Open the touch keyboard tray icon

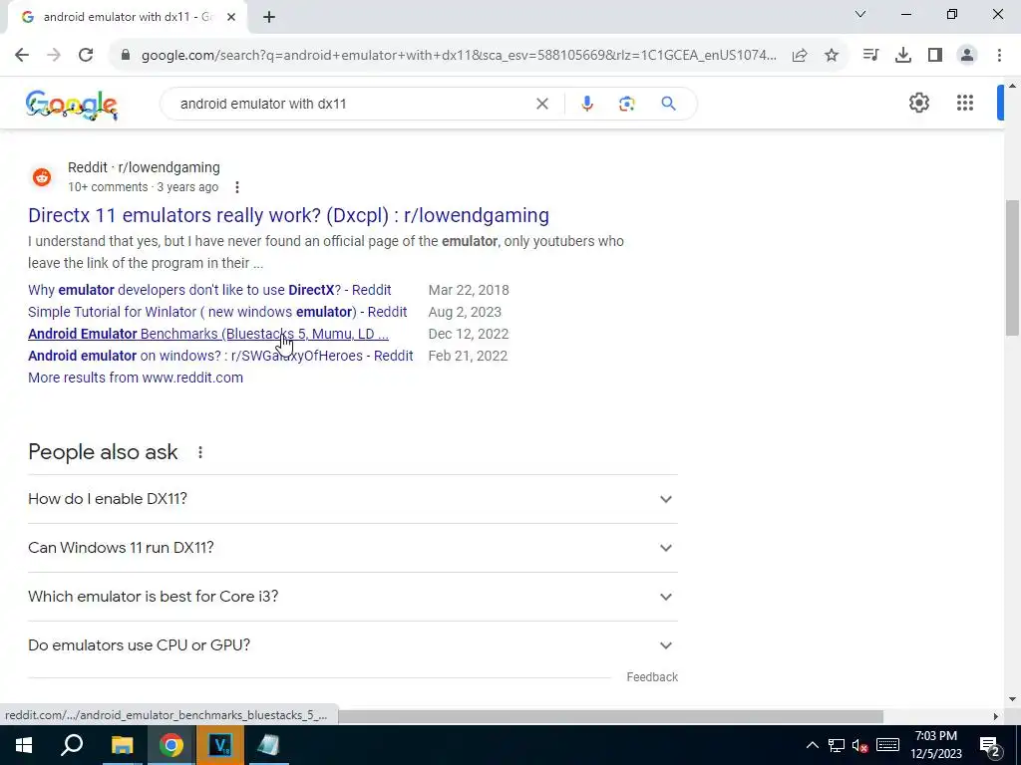(887, 745)
